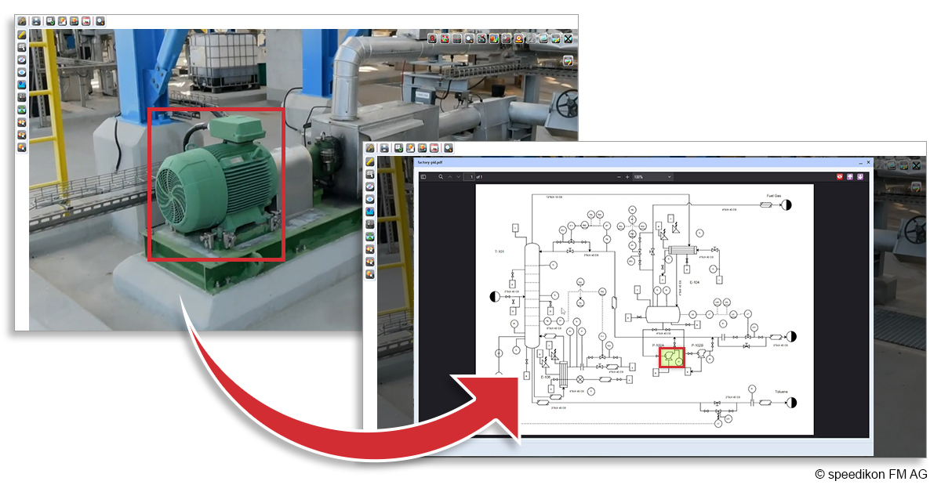Open the magnifier search tool in top toolbar

pos(100,20)
